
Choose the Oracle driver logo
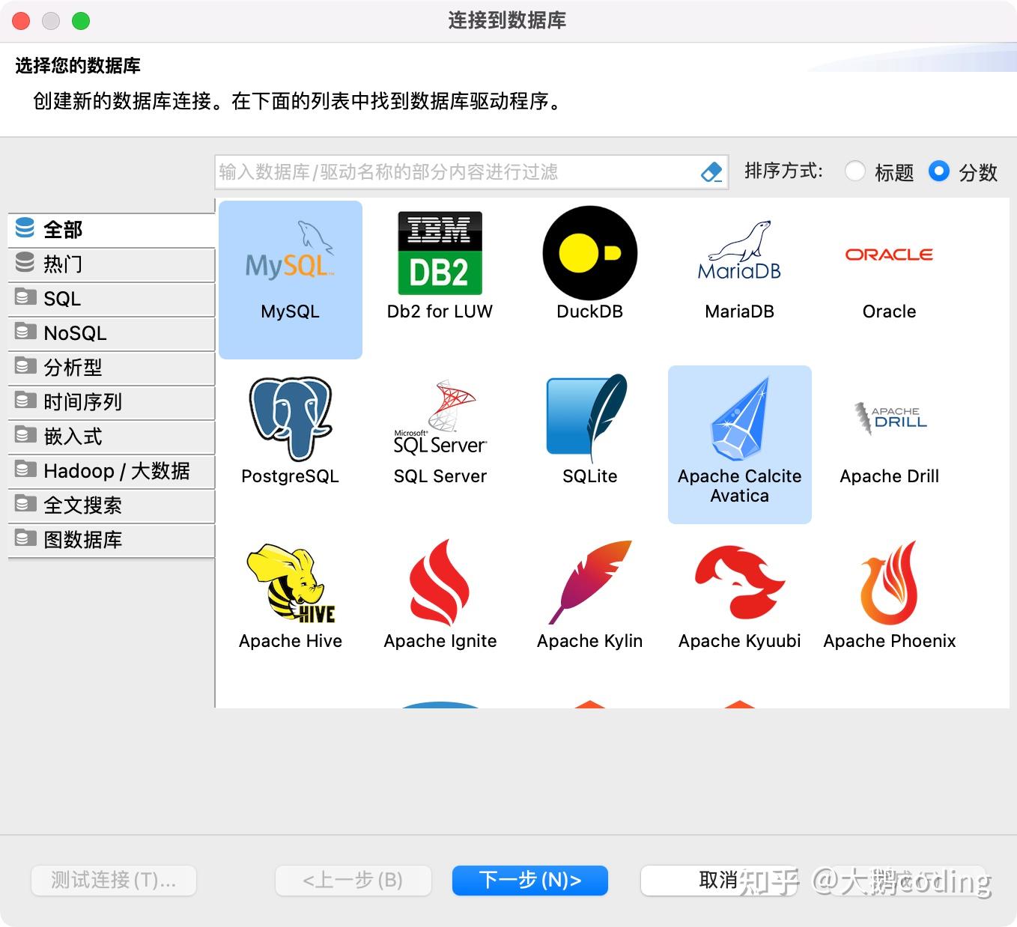point(889,255)
